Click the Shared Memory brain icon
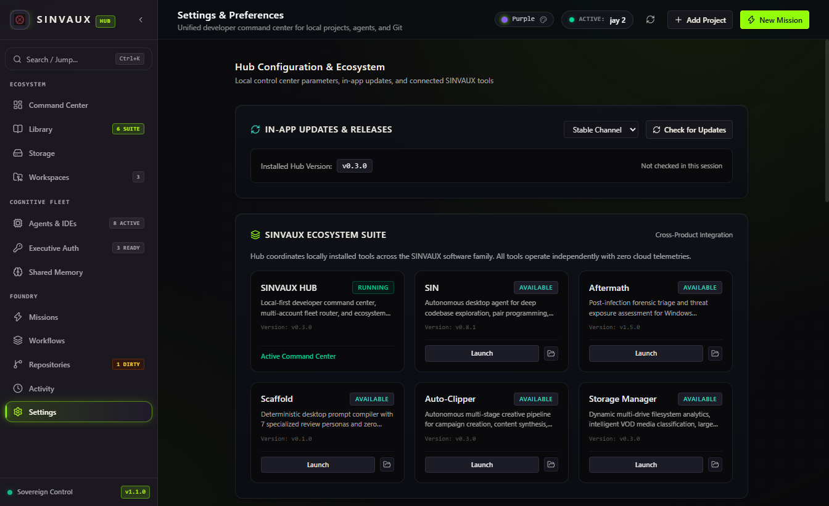The width and height of the screenshot is (829, 506). pyautogui.click(x=18, y=272)
